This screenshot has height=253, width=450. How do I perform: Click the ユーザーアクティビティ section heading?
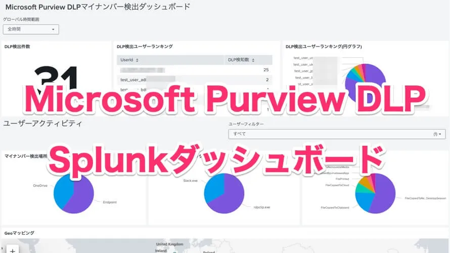click(x=42, y=123)
